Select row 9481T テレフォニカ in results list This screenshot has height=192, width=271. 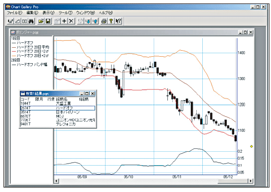click(58, 124)
